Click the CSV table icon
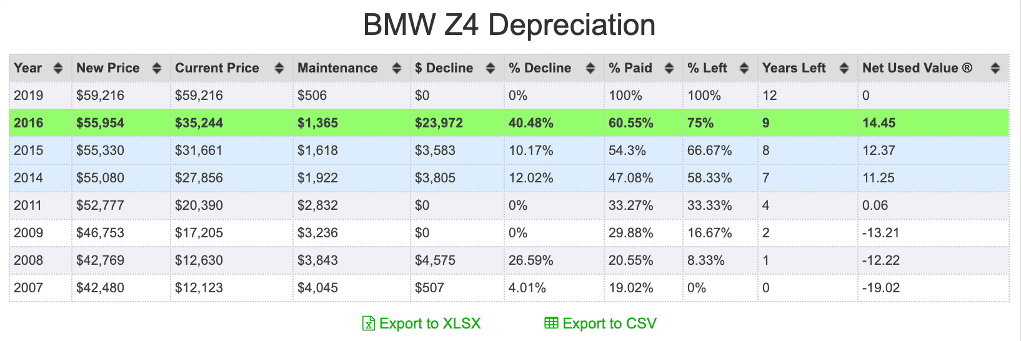Screen dimensions: 1021x341 (551, 323)
